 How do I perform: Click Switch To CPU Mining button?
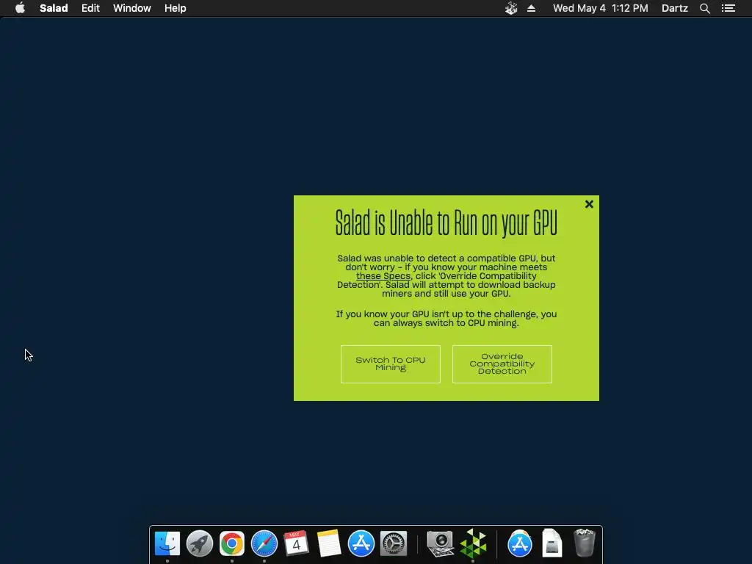coord(391,364)
